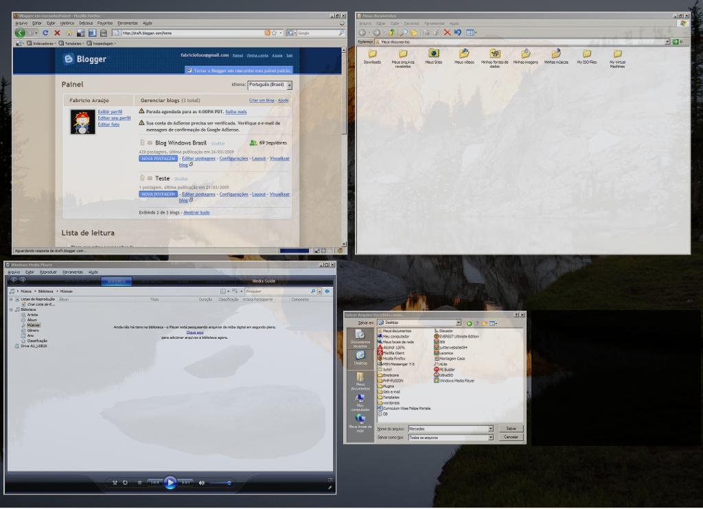Image resolution: width=703 pixels, height=509 pixels.
Task: Collapse the Biblioteca tree in Media Player
Action: 11,309
